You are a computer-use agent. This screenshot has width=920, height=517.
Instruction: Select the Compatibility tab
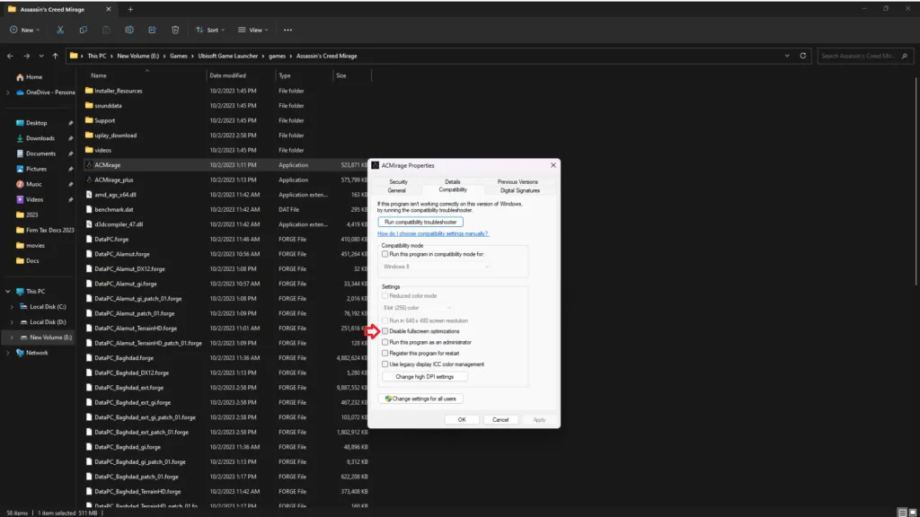point(453,190)
